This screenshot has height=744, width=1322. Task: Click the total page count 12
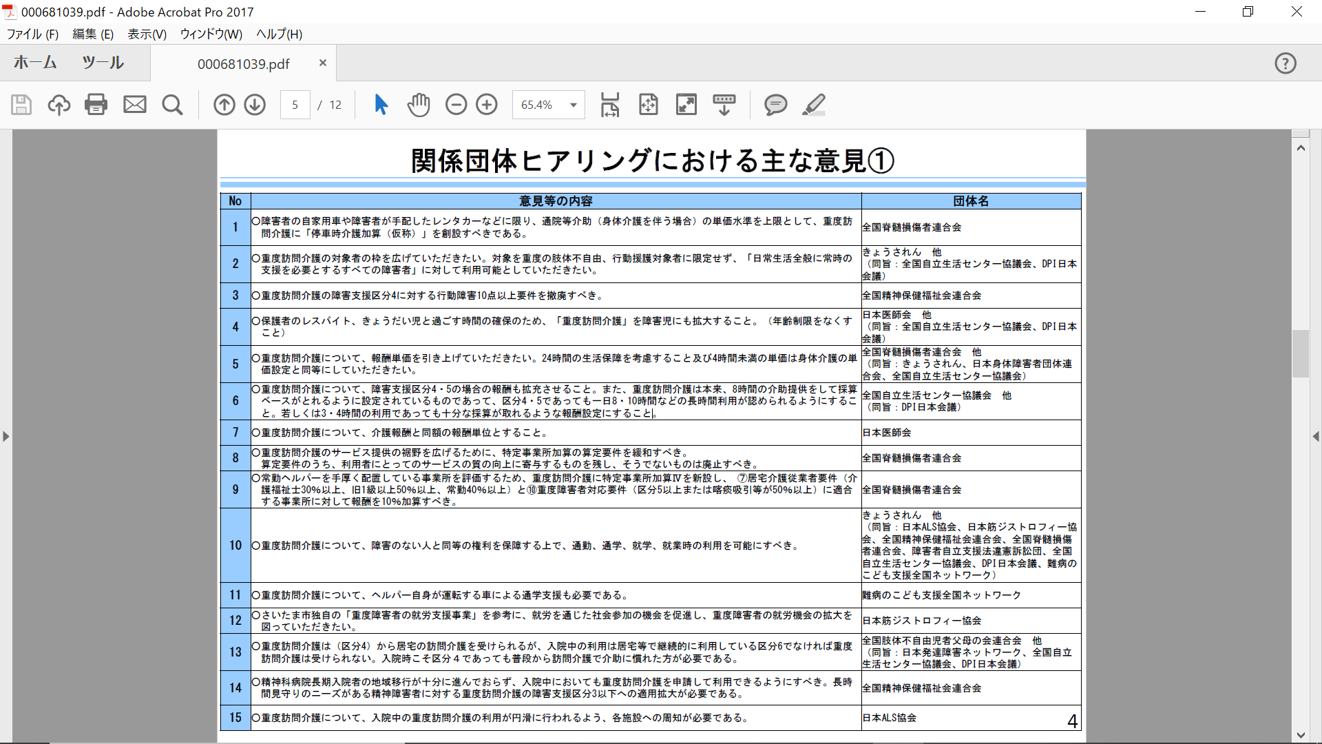click(335, 105)
